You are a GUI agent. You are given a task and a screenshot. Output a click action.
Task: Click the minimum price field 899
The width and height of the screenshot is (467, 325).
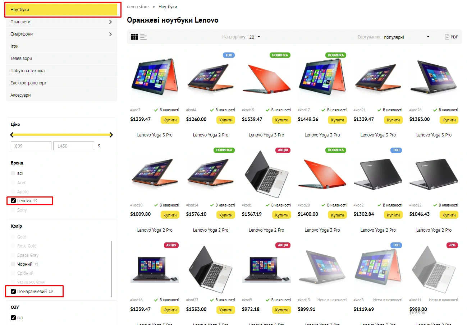pyautogui.click(x=31, y=146)
